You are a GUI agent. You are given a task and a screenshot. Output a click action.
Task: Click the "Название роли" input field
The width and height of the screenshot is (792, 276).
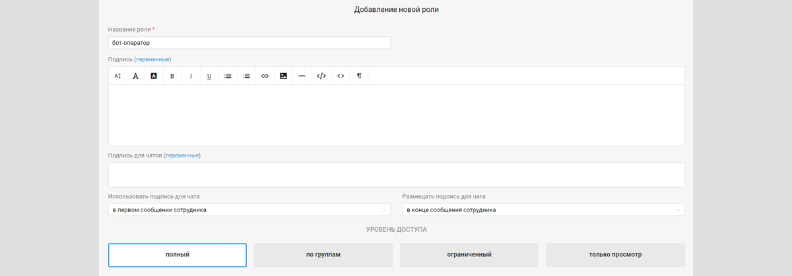(x=249, y=43)
